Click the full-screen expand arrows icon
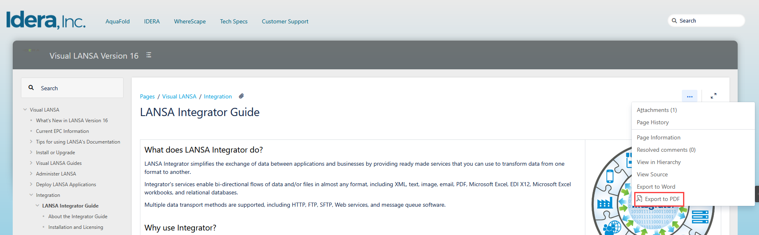 pyautogui.click(x=713, y=96)
